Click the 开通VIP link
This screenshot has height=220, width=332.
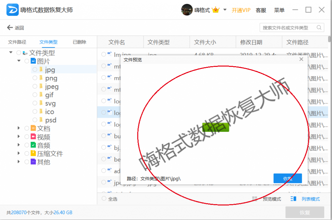coord(241,10)
